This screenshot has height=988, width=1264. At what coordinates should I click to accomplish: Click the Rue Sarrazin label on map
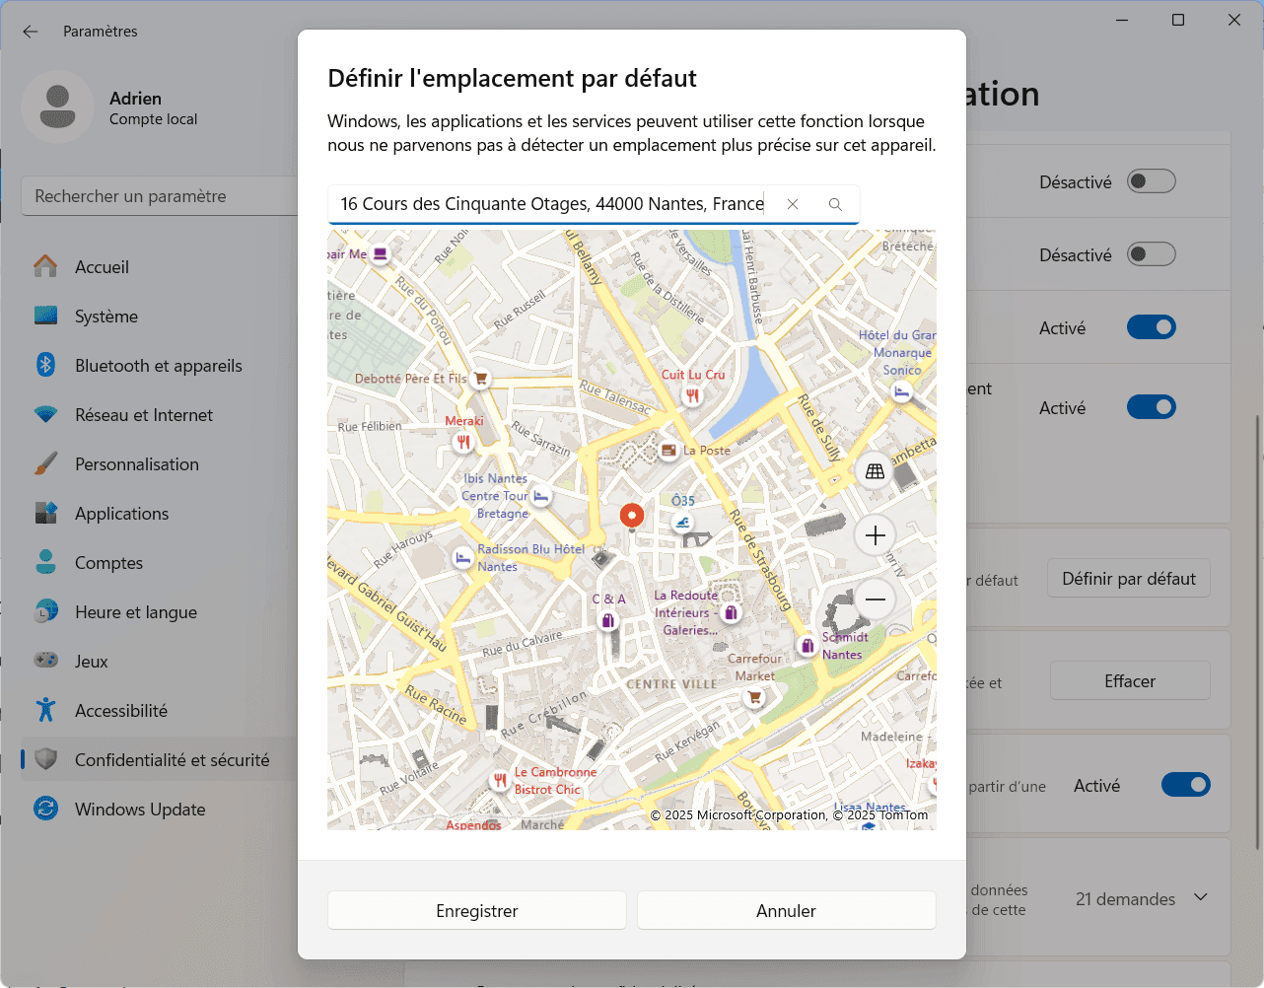(x=540, y=437)
